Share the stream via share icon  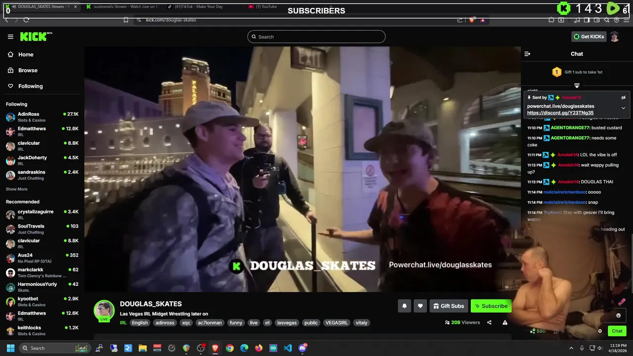(x=489, y=322)
